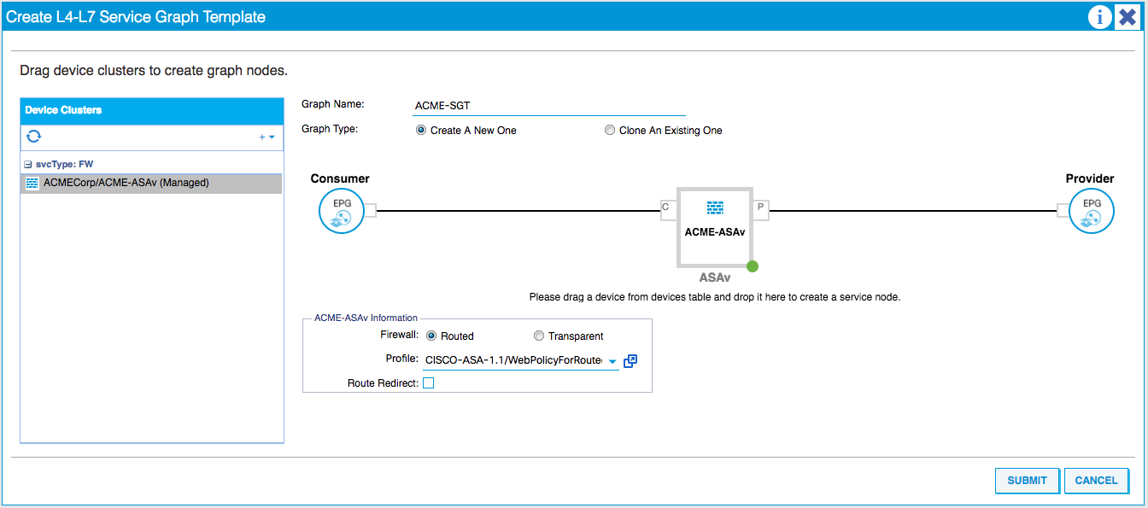
Task: Choose Routed firewall mode
Action: 431,336
